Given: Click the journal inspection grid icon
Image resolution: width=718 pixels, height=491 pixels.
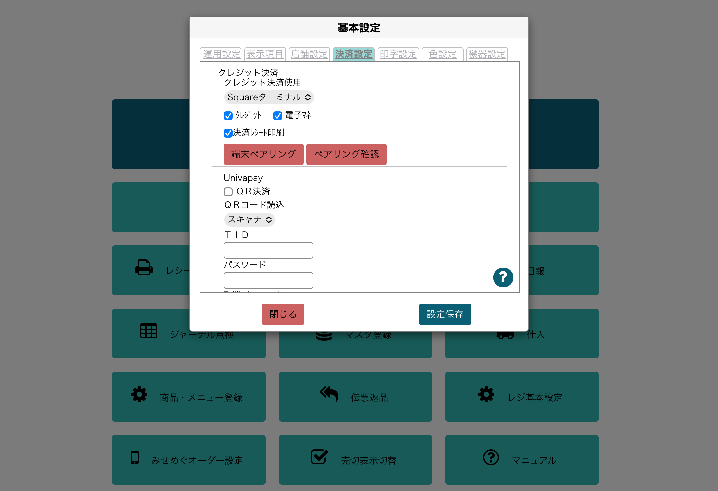Looking at the screenshot, I should [148, 331].
